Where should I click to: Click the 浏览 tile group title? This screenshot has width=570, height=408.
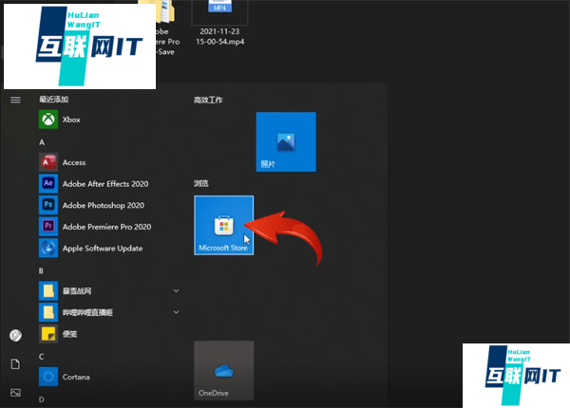201,183
